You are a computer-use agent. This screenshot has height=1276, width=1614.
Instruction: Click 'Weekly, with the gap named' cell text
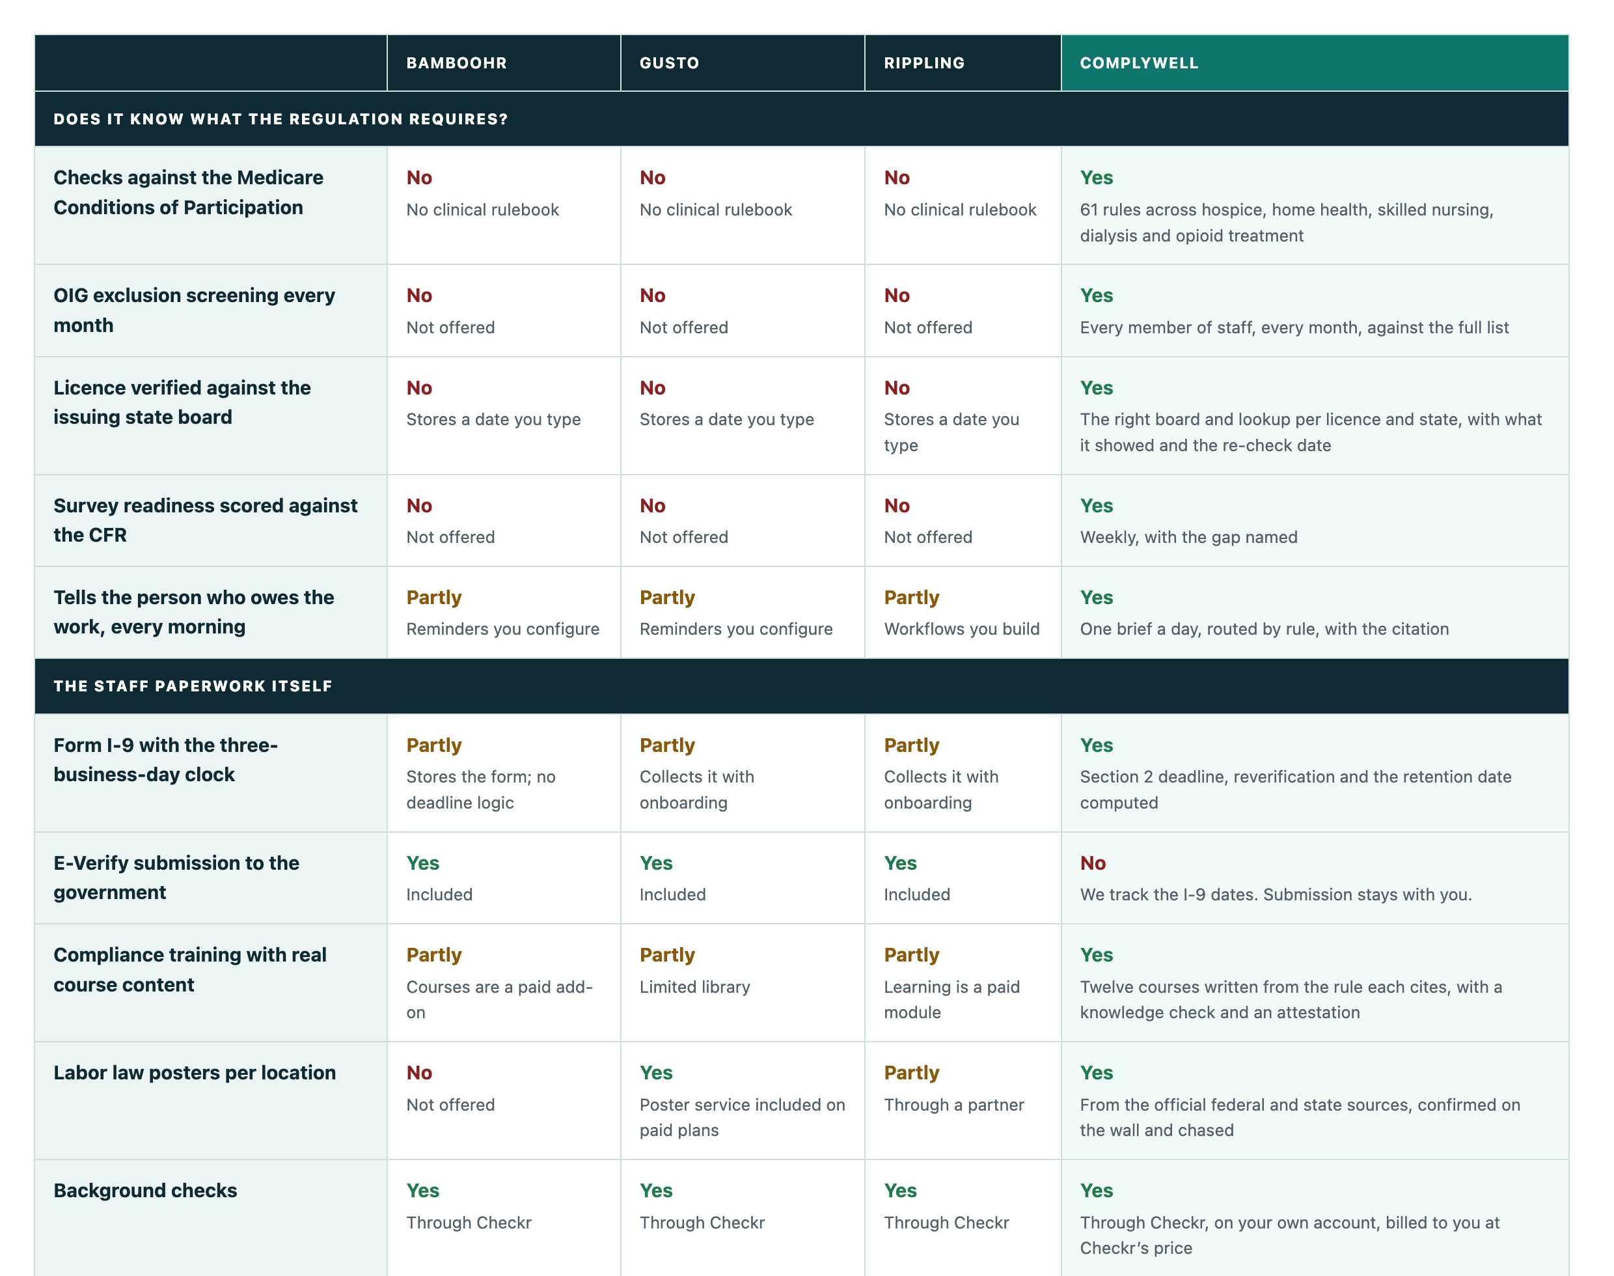click(1188, 537)
